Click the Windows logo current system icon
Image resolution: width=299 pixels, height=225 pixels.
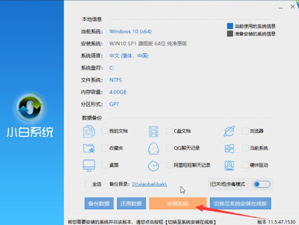coord(229,148)
